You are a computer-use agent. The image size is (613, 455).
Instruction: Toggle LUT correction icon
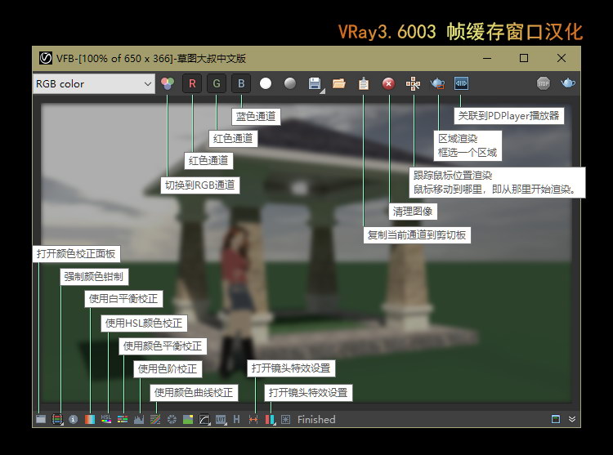pos(221,419)
